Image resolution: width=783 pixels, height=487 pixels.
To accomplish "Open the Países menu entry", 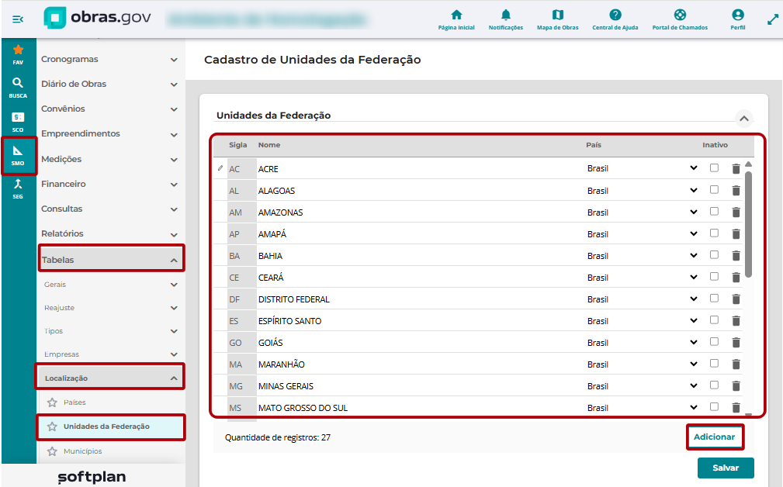I will click(74, 402).
